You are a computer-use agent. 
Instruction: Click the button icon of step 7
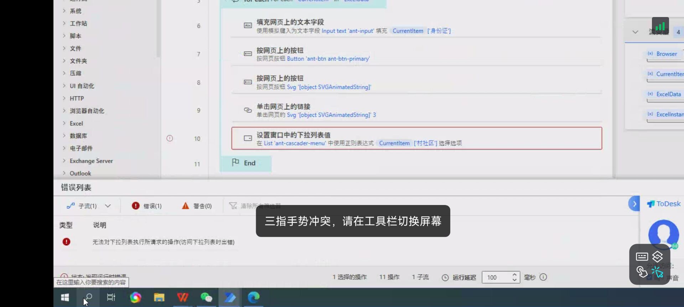(x=248, y=54)
